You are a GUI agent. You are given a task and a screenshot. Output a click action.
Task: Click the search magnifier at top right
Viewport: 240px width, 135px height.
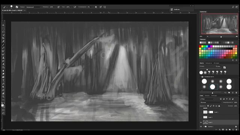coord(233,7)
